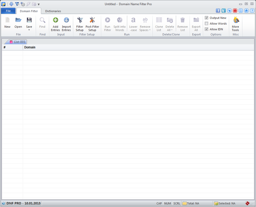The height and width of the screenshot is (207, 256).
Task: Click the Import Entries icon
Action: point(66,20)
